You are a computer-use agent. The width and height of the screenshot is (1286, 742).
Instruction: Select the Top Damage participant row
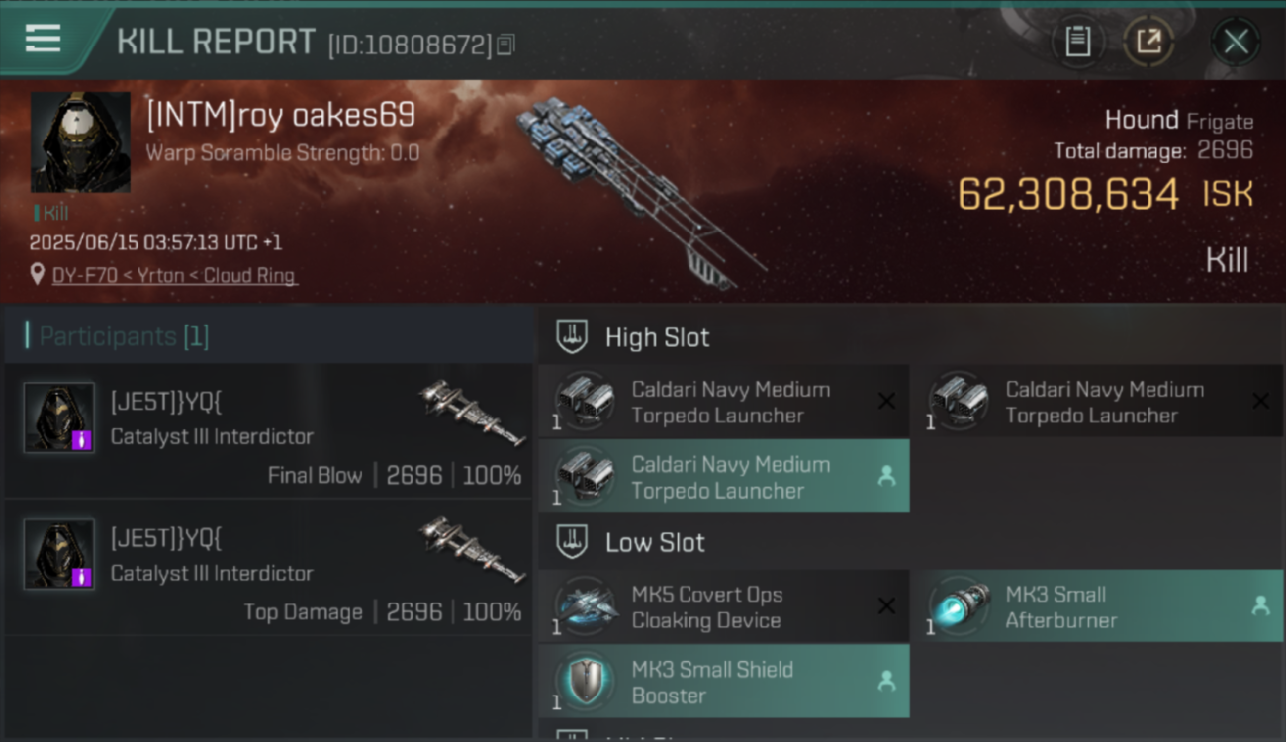click(269, 568)
